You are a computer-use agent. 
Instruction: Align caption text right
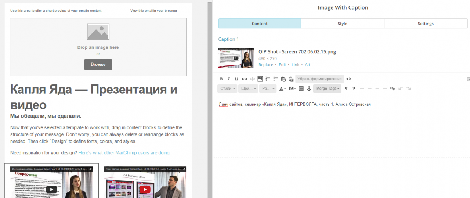[377, 89]
